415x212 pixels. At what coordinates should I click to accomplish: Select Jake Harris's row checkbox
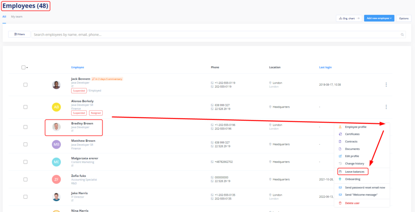pyautogui.click(x=26, y=197)
